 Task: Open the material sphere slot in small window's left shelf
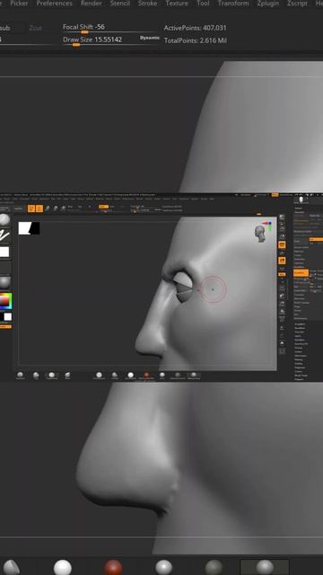pos(4,283)
